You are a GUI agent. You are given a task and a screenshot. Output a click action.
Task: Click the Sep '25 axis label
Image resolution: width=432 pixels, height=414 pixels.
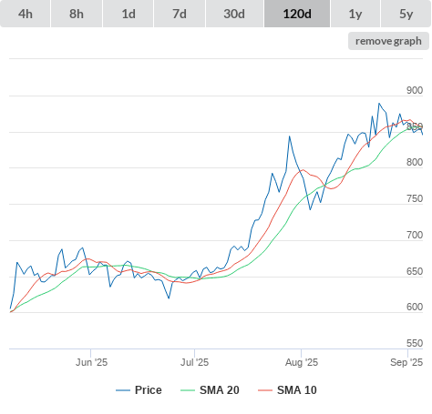point(406,362)
